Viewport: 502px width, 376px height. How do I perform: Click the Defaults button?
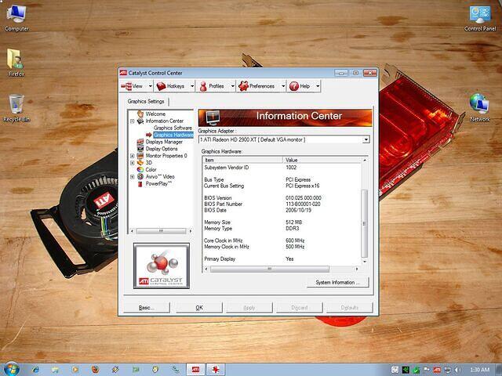coord(350,308)
